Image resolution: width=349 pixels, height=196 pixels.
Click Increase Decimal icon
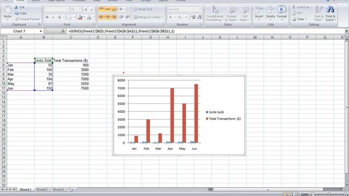(x=193, y=17)
